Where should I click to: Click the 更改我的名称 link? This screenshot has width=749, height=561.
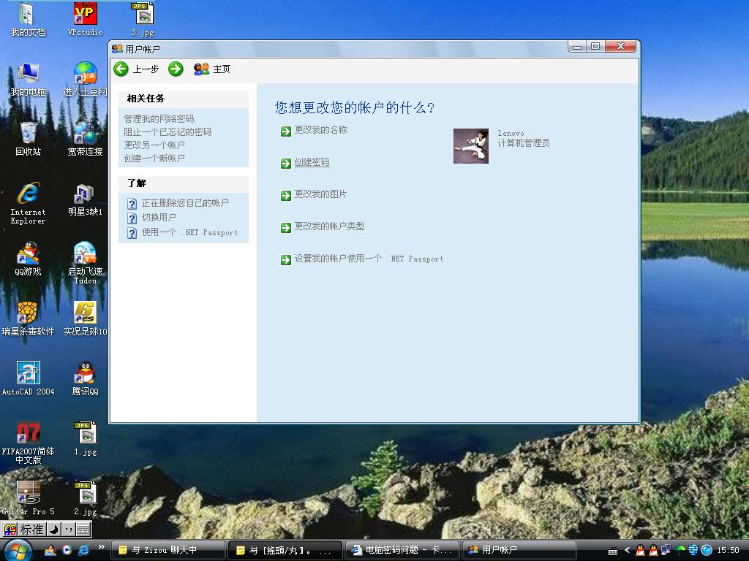coord(320,130)
